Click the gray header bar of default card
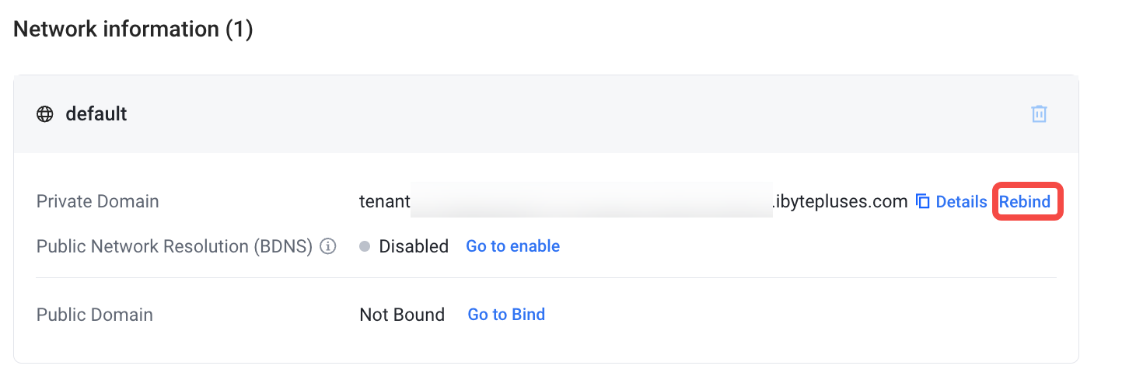Viewport: 1143px width, 376px height. 546,114
